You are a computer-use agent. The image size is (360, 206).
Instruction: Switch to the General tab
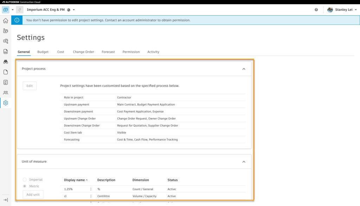point(24,52)
